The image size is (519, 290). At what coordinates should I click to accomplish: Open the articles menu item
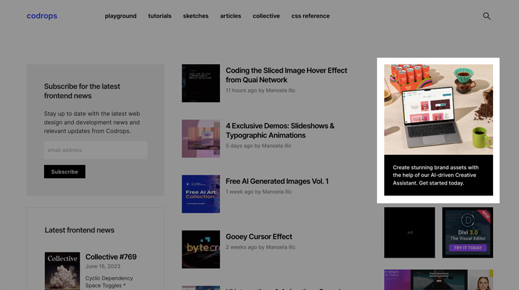[230, 16]
